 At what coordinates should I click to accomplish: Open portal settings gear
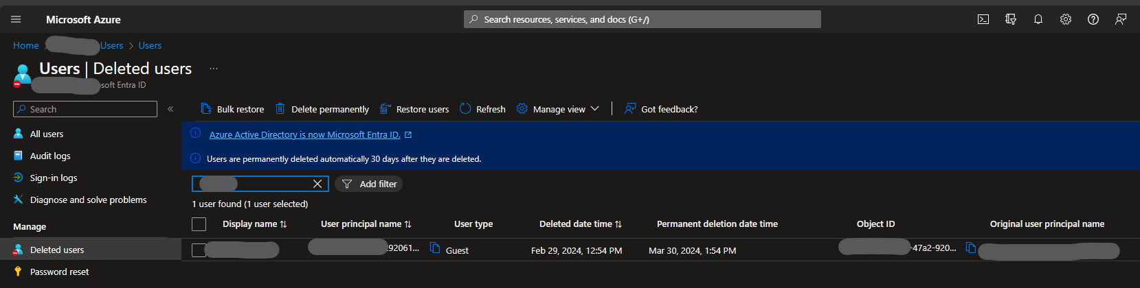[x=1066, y=19]
